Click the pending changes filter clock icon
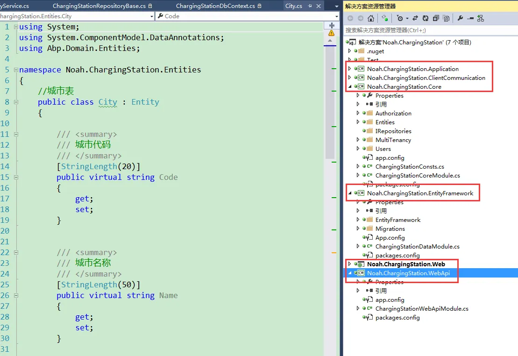Image resolution: width=518 pixels, height=356 pixels. (x=400, y=18)
